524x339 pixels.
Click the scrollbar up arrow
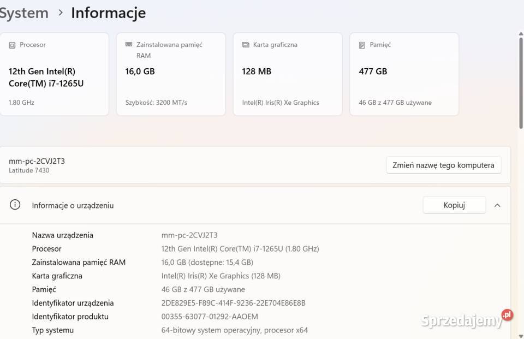[x=521, y=34]
